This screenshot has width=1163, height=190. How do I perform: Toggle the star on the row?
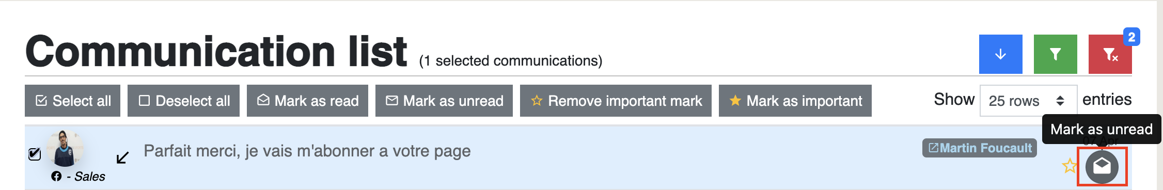coord(1069,166)
